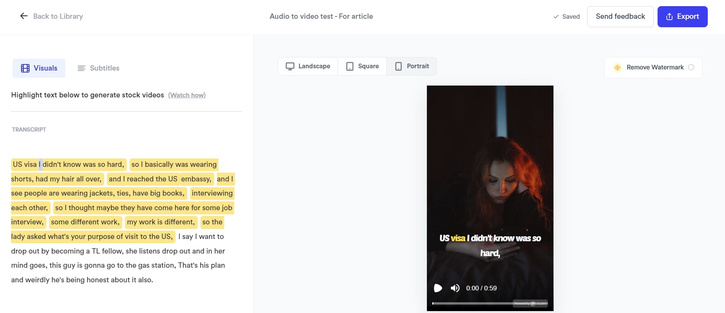This screenshot has height=313, width=725.
Task: Click segment 'so I basically was wearing'
Action: 174,165
